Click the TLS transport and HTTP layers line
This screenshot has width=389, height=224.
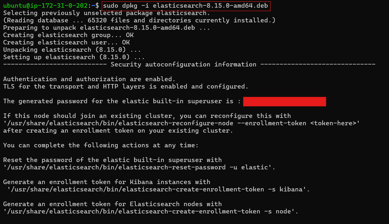tap(126, 86)
